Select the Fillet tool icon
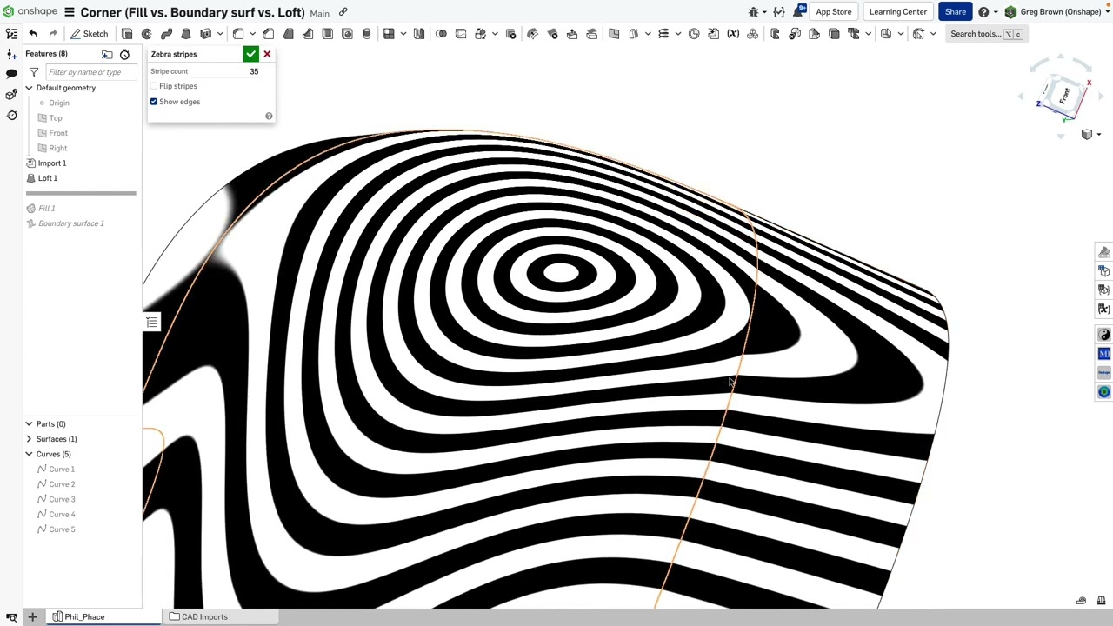1113x626 pixels. [238, 34]
